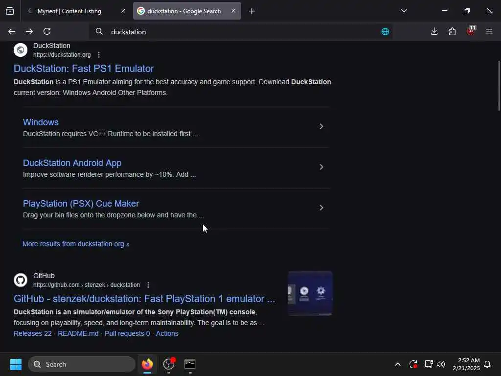This screenshot has height=376, width=501.
Task: Click the Firefox taskbar icon
Action: tap(147, 364)
